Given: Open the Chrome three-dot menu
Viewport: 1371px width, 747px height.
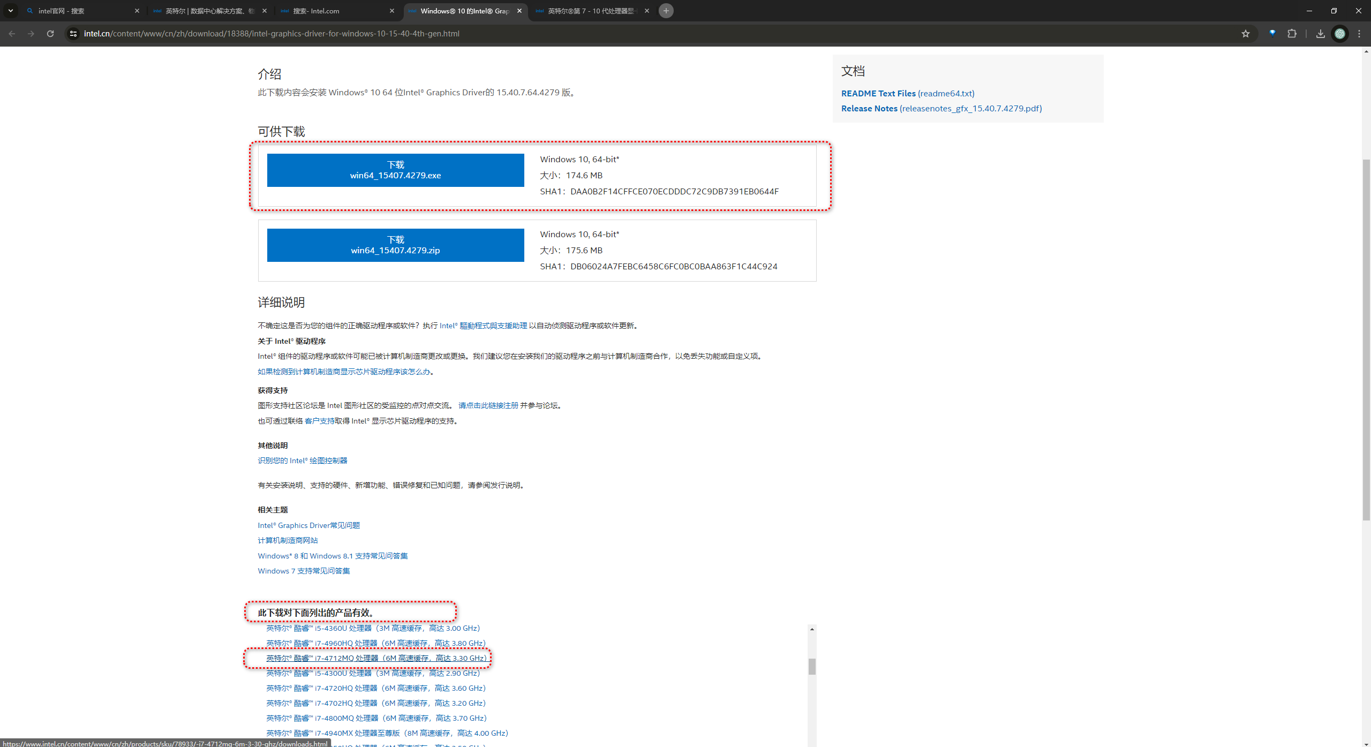Looking at the screenshot, I should tap(1359, 34).
